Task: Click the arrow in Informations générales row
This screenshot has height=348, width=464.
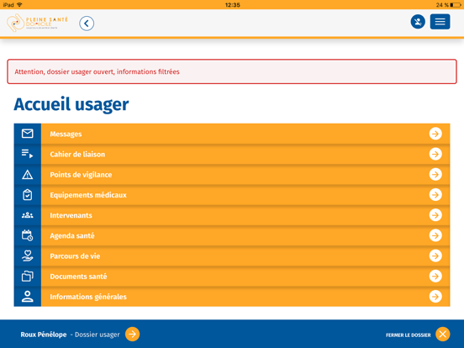Action: pyautogui.click(x=435, y=297)
